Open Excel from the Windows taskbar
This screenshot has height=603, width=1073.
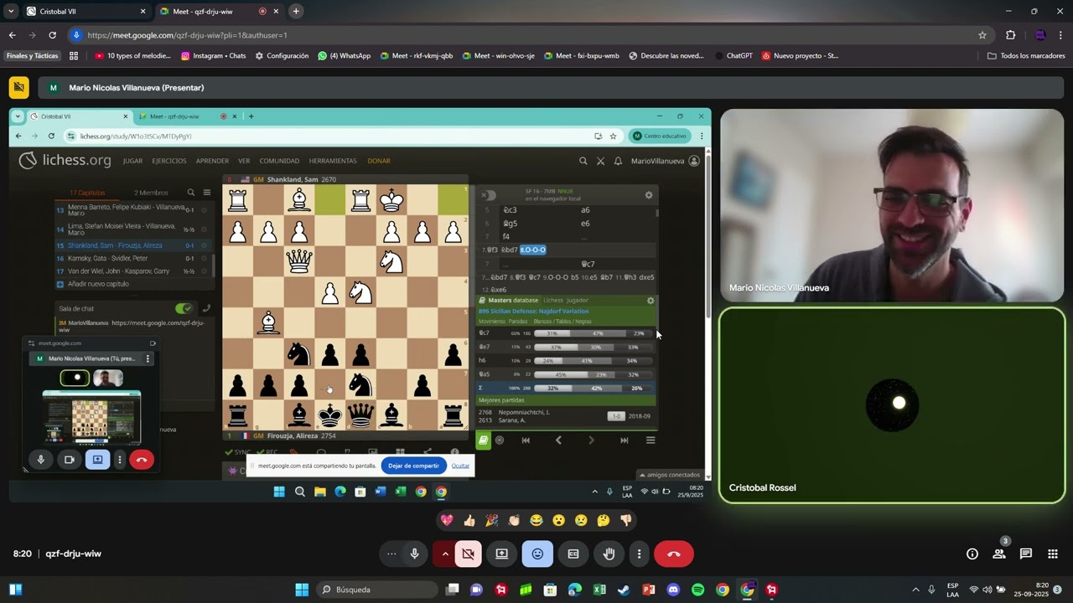coord(599,590)
